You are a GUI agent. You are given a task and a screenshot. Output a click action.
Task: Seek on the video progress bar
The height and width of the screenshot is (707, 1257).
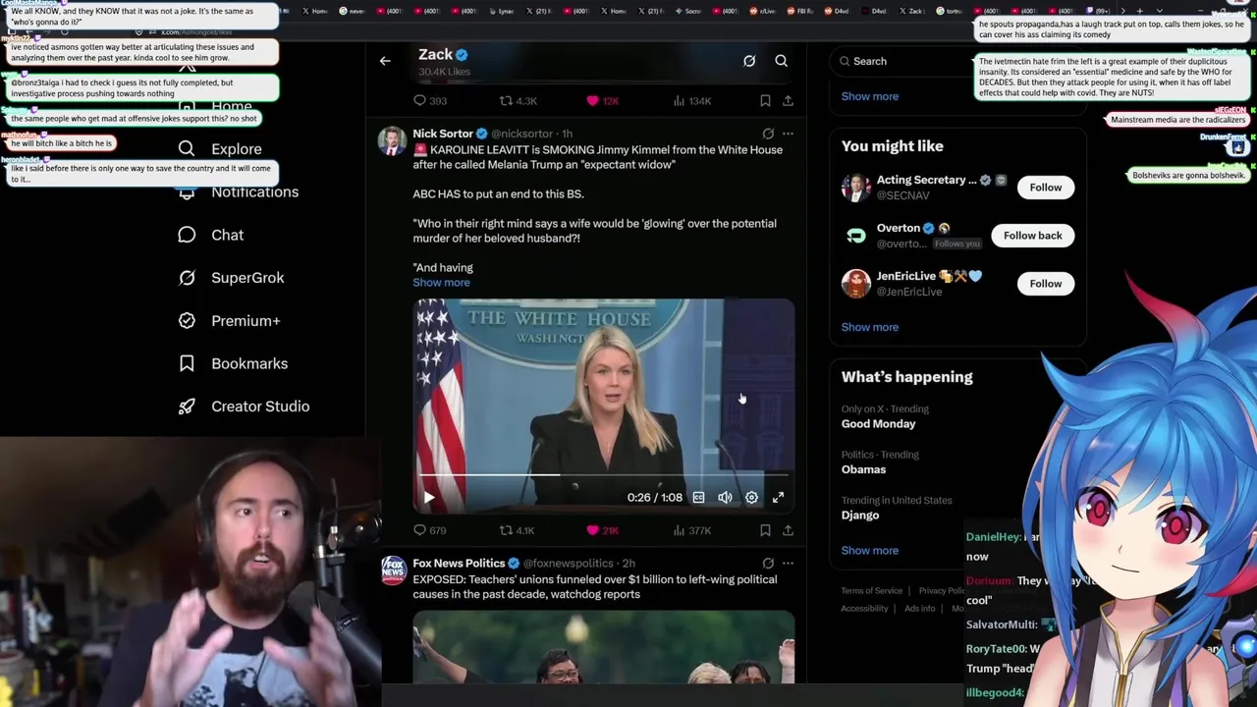tap(603, 475)
